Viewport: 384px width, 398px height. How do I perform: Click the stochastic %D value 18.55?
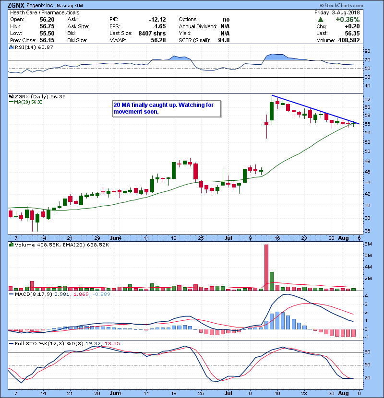[x=112, y=344]
